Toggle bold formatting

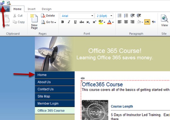point(63,22)
